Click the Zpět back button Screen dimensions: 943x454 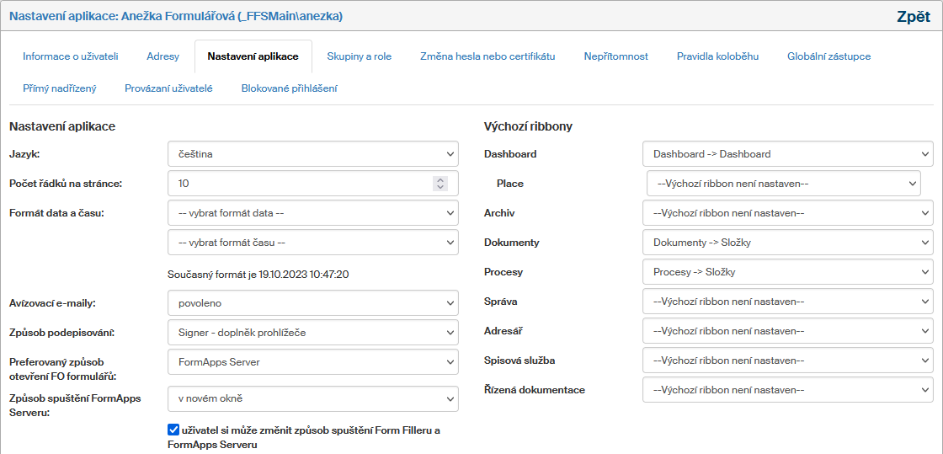tap(914, 16)
